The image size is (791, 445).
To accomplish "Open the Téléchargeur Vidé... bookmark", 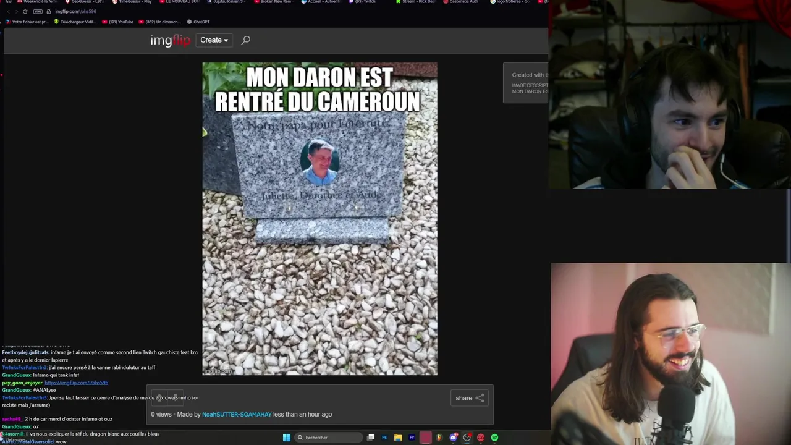I will pyautogui.click(x=75, y=22).
